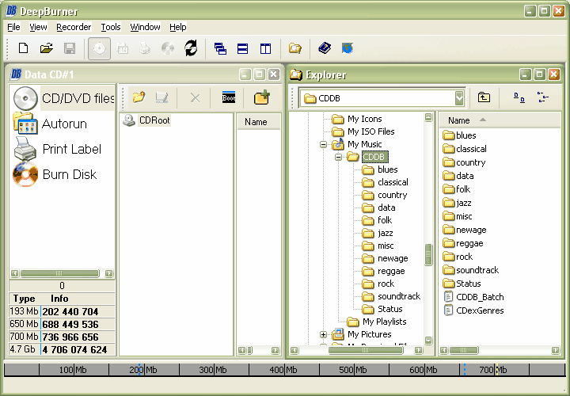Select the soundtrack folder in tree

click(399, 296)
